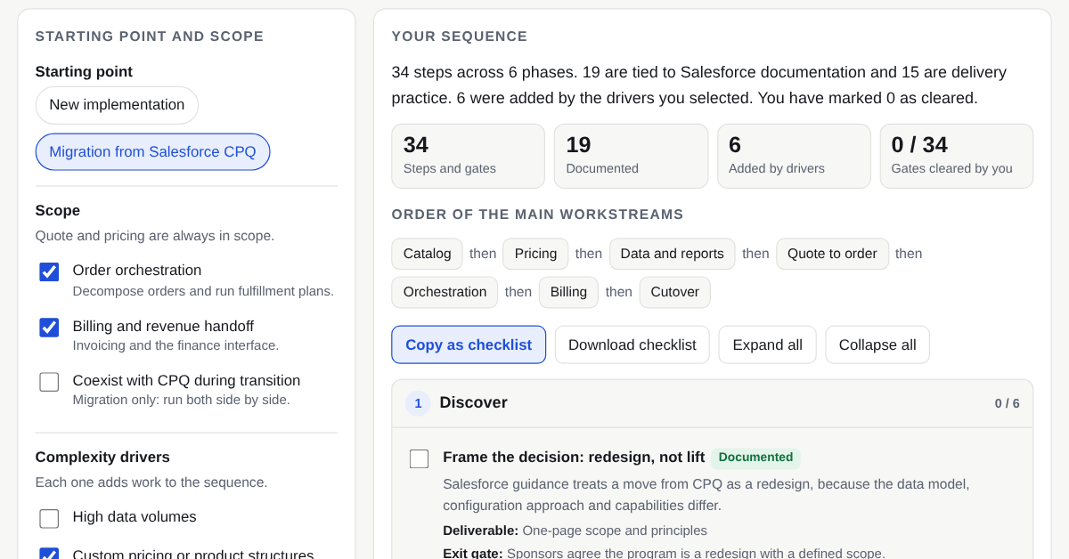The image size is (1069, 559).
Task: Enable Coexist with CPQ during transition
Action: point(49,382)
